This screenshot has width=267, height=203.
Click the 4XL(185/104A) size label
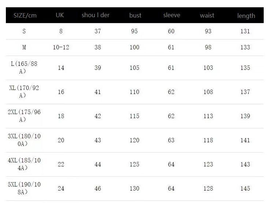click(24, 164)
